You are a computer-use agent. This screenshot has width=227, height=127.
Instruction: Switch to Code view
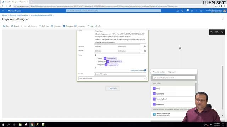pyautogui.click(x=44, y=26)
